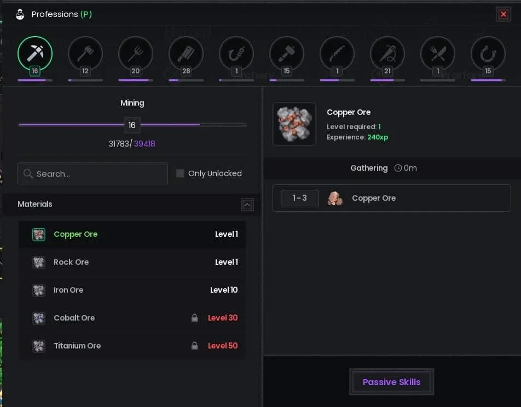Viewport: 521px width, 407px height.
Task: Click the Copper Ore list row icon
Action: coord(38,234)
